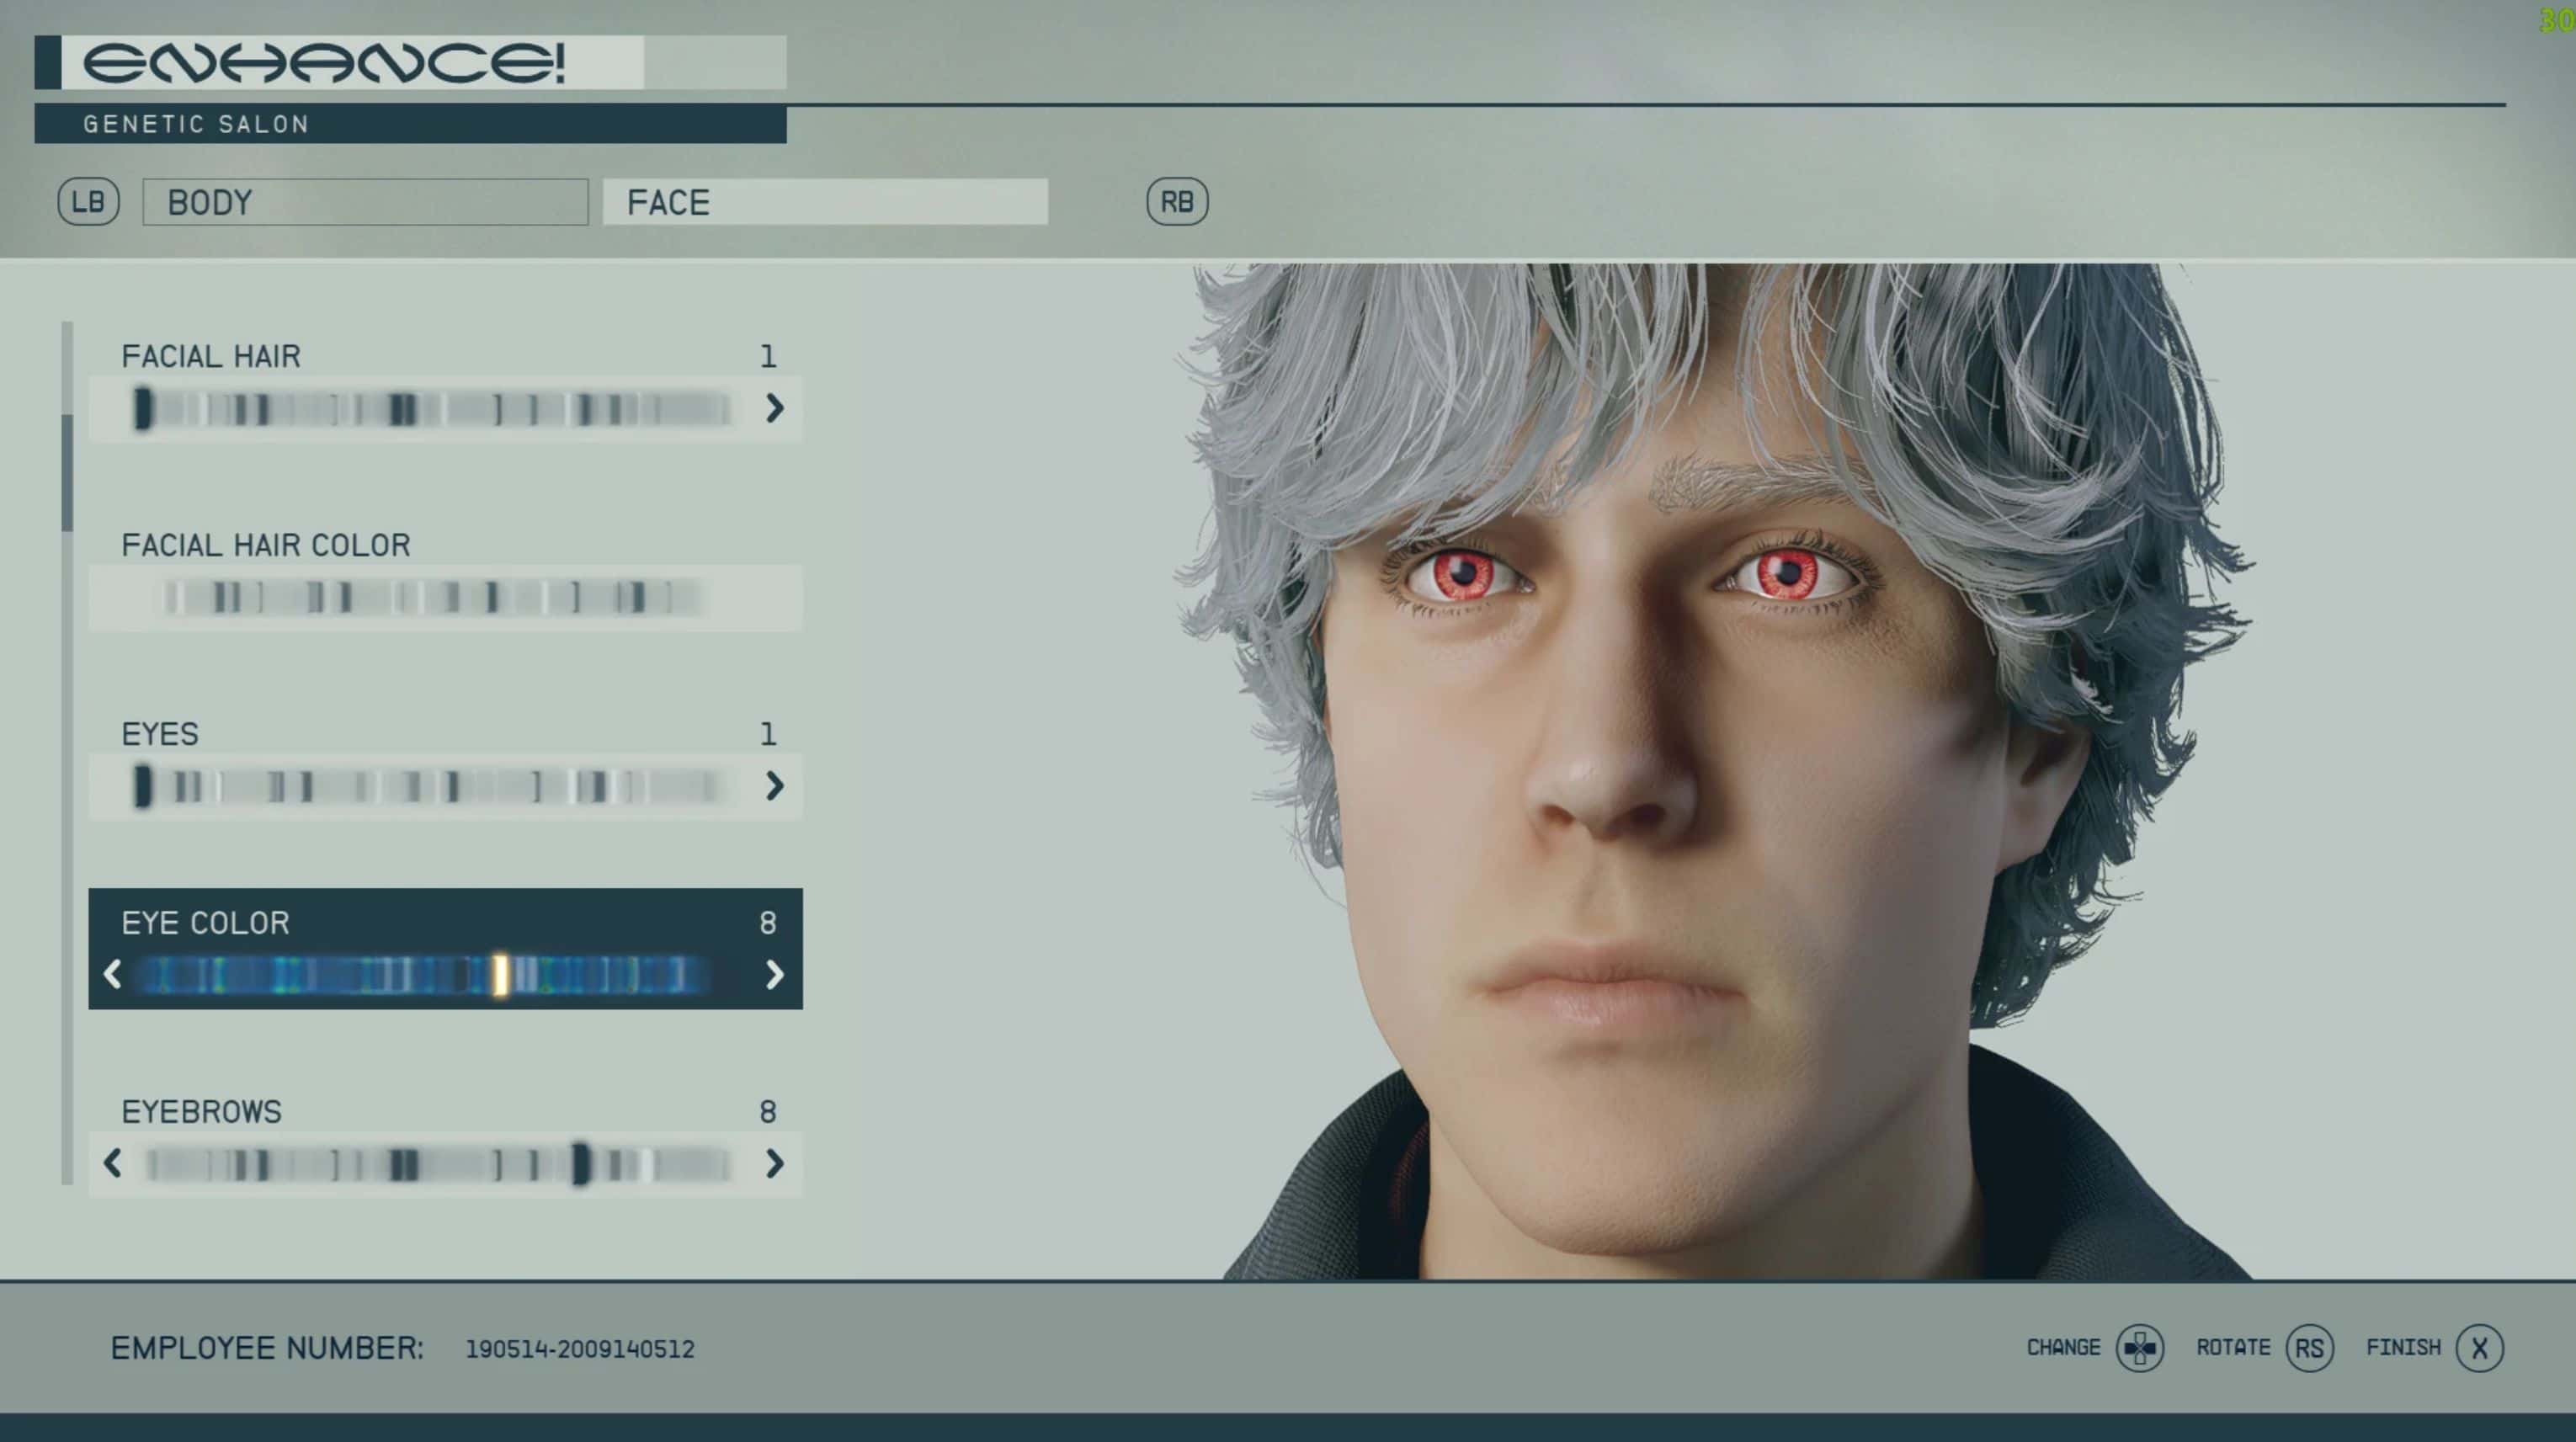
Task: Click the FINISH label
Action: point(2403,1348)
